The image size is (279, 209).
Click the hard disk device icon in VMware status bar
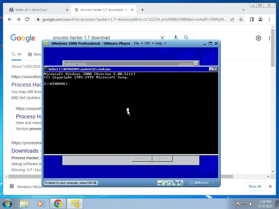160,183
